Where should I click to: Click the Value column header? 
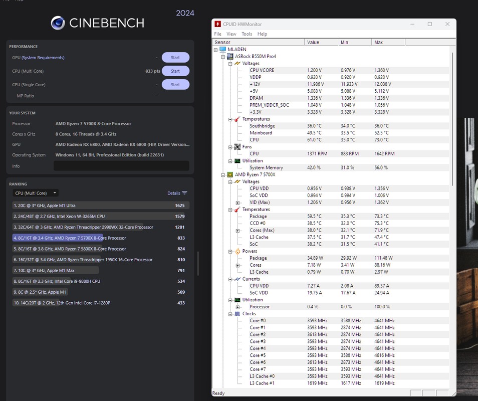pyautogui.click(x=321, y=42)
